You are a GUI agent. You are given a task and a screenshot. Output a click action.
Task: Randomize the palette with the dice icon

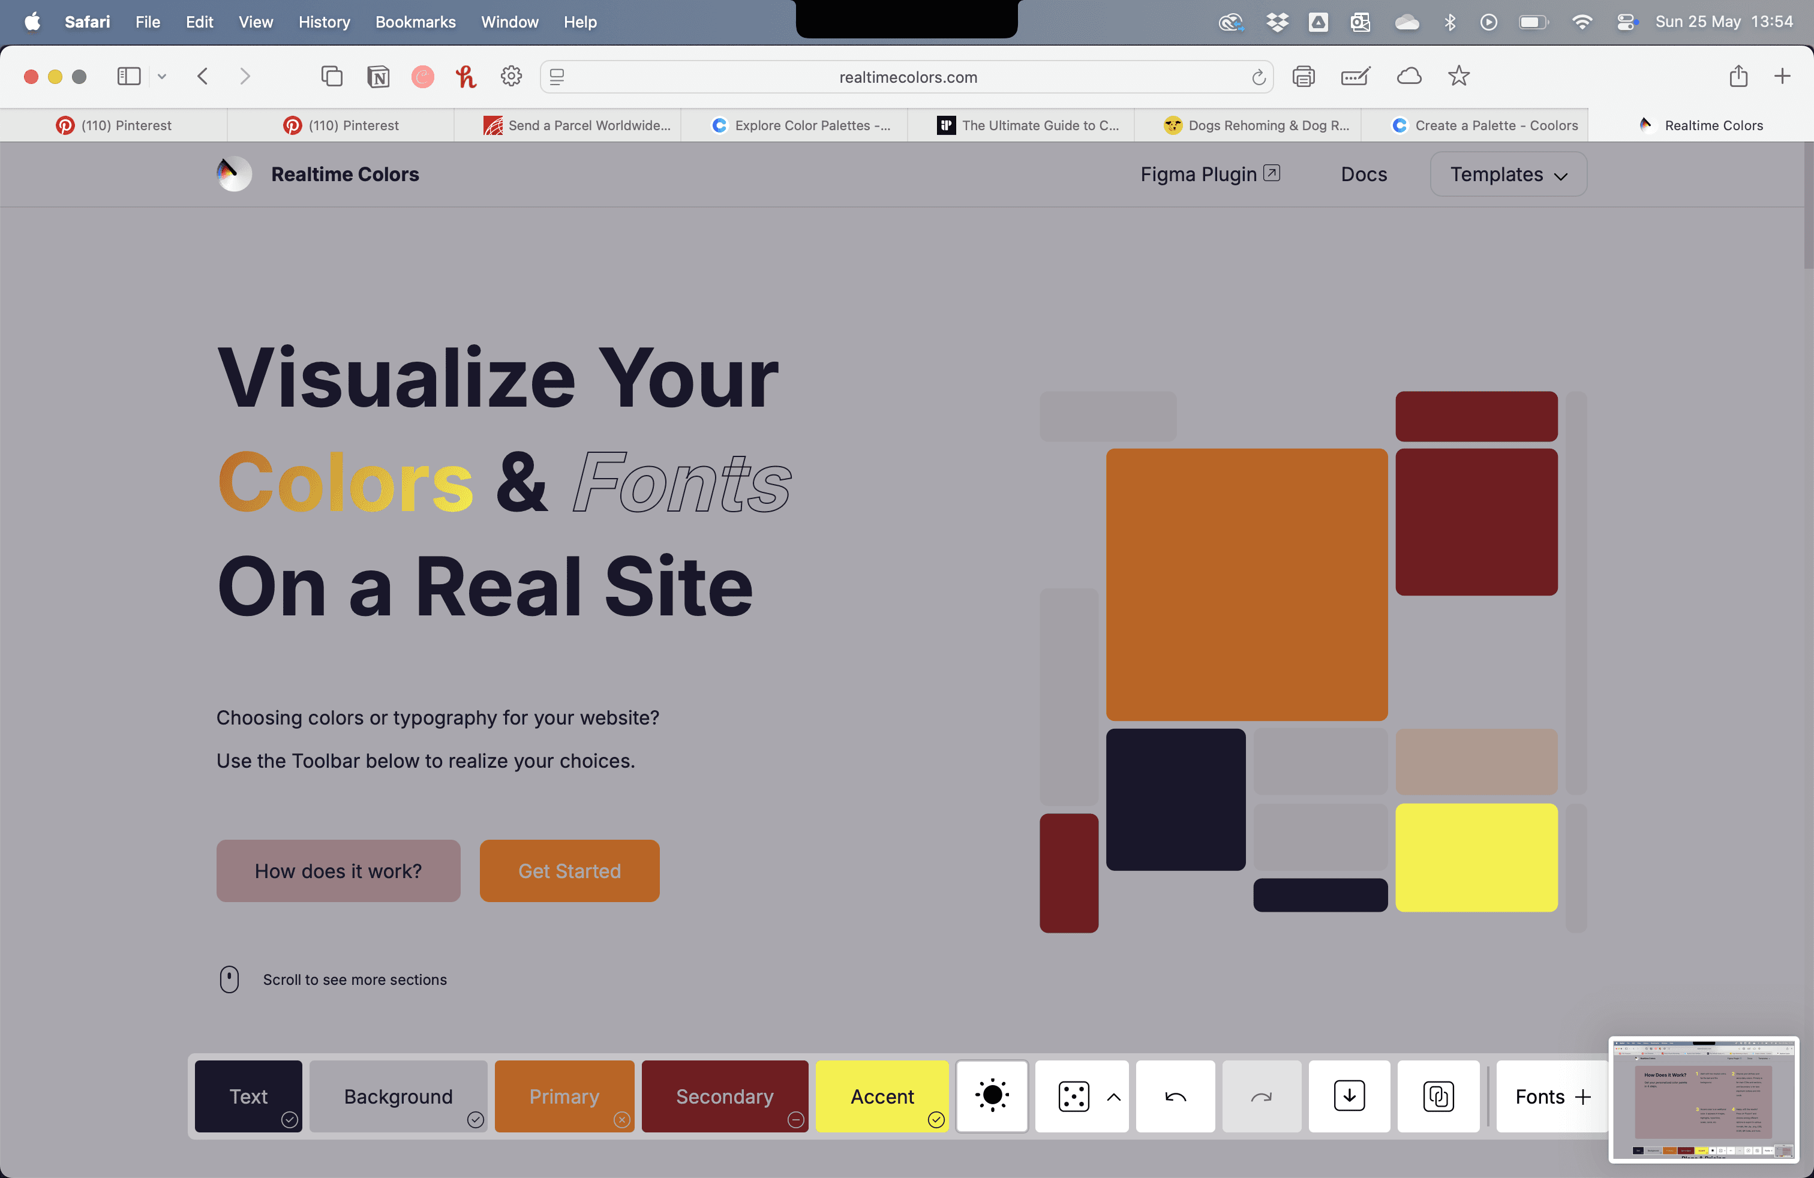(x=1073, y=1096)
